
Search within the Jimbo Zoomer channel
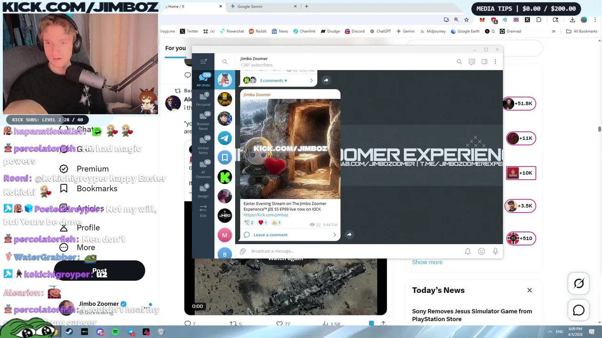[459, 61]
